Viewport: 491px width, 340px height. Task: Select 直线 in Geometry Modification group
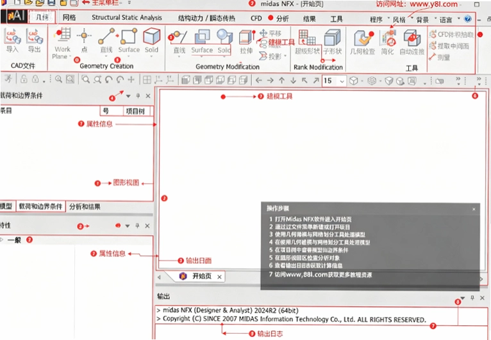coord(179,42)
